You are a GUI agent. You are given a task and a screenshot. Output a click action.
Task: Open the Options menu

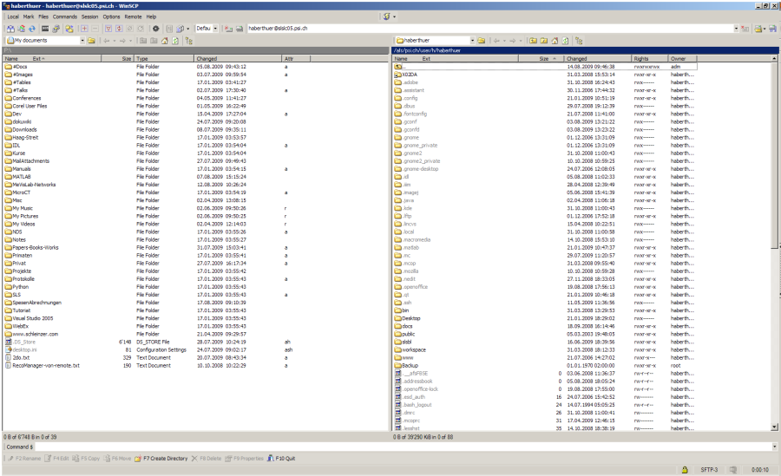112,16
